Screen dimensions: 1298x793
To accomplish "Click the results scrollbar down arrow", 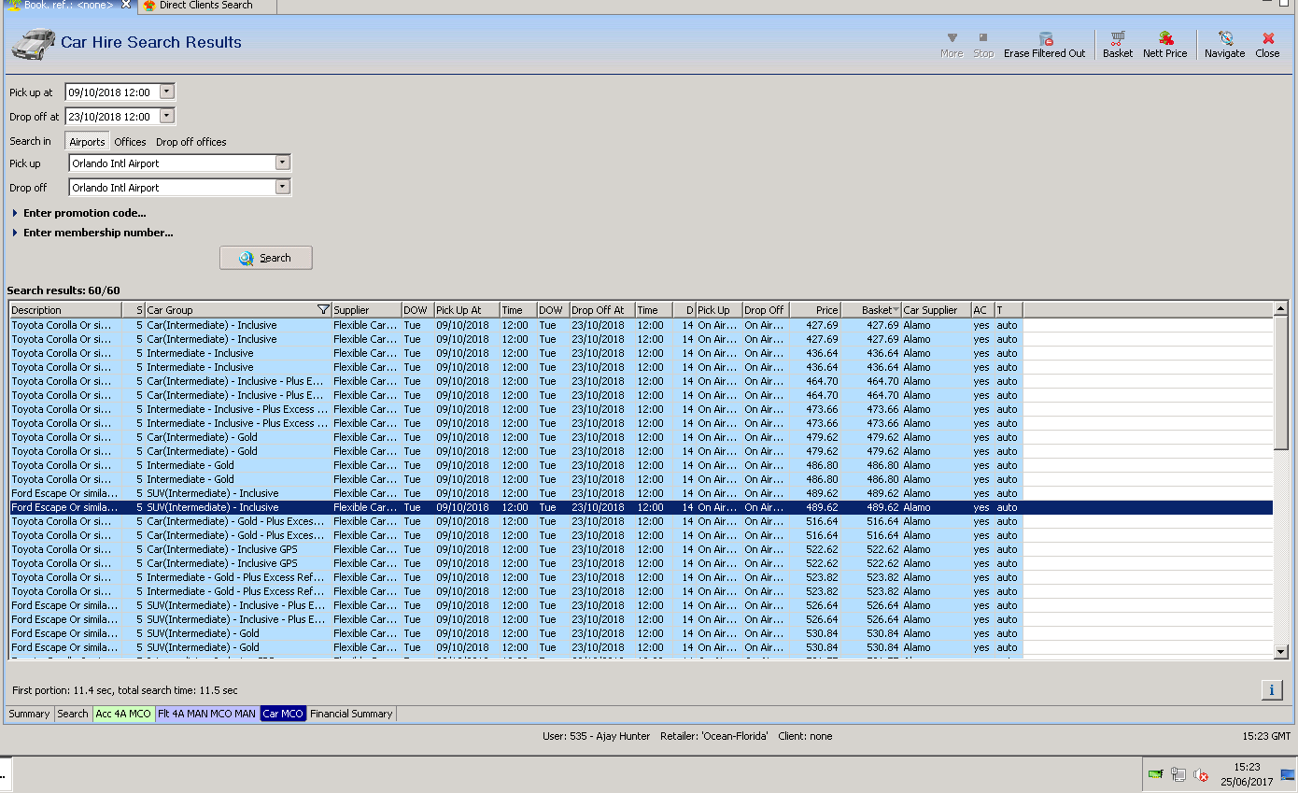I will (x=1280, y=651).
